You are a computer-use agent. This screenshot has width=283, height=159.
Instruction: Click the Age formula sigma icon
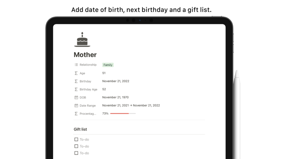tap(76, 73)
